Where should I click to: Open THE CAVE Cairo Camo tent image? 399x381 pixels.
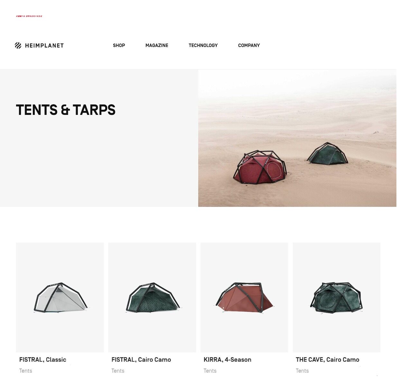tap(337, 297)
